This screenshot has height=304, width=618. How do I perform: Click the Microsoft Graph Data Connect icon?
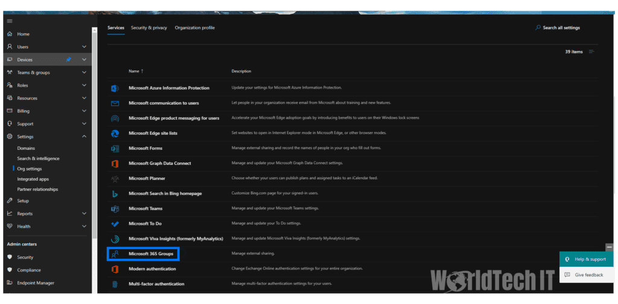(x=115, y=164)
